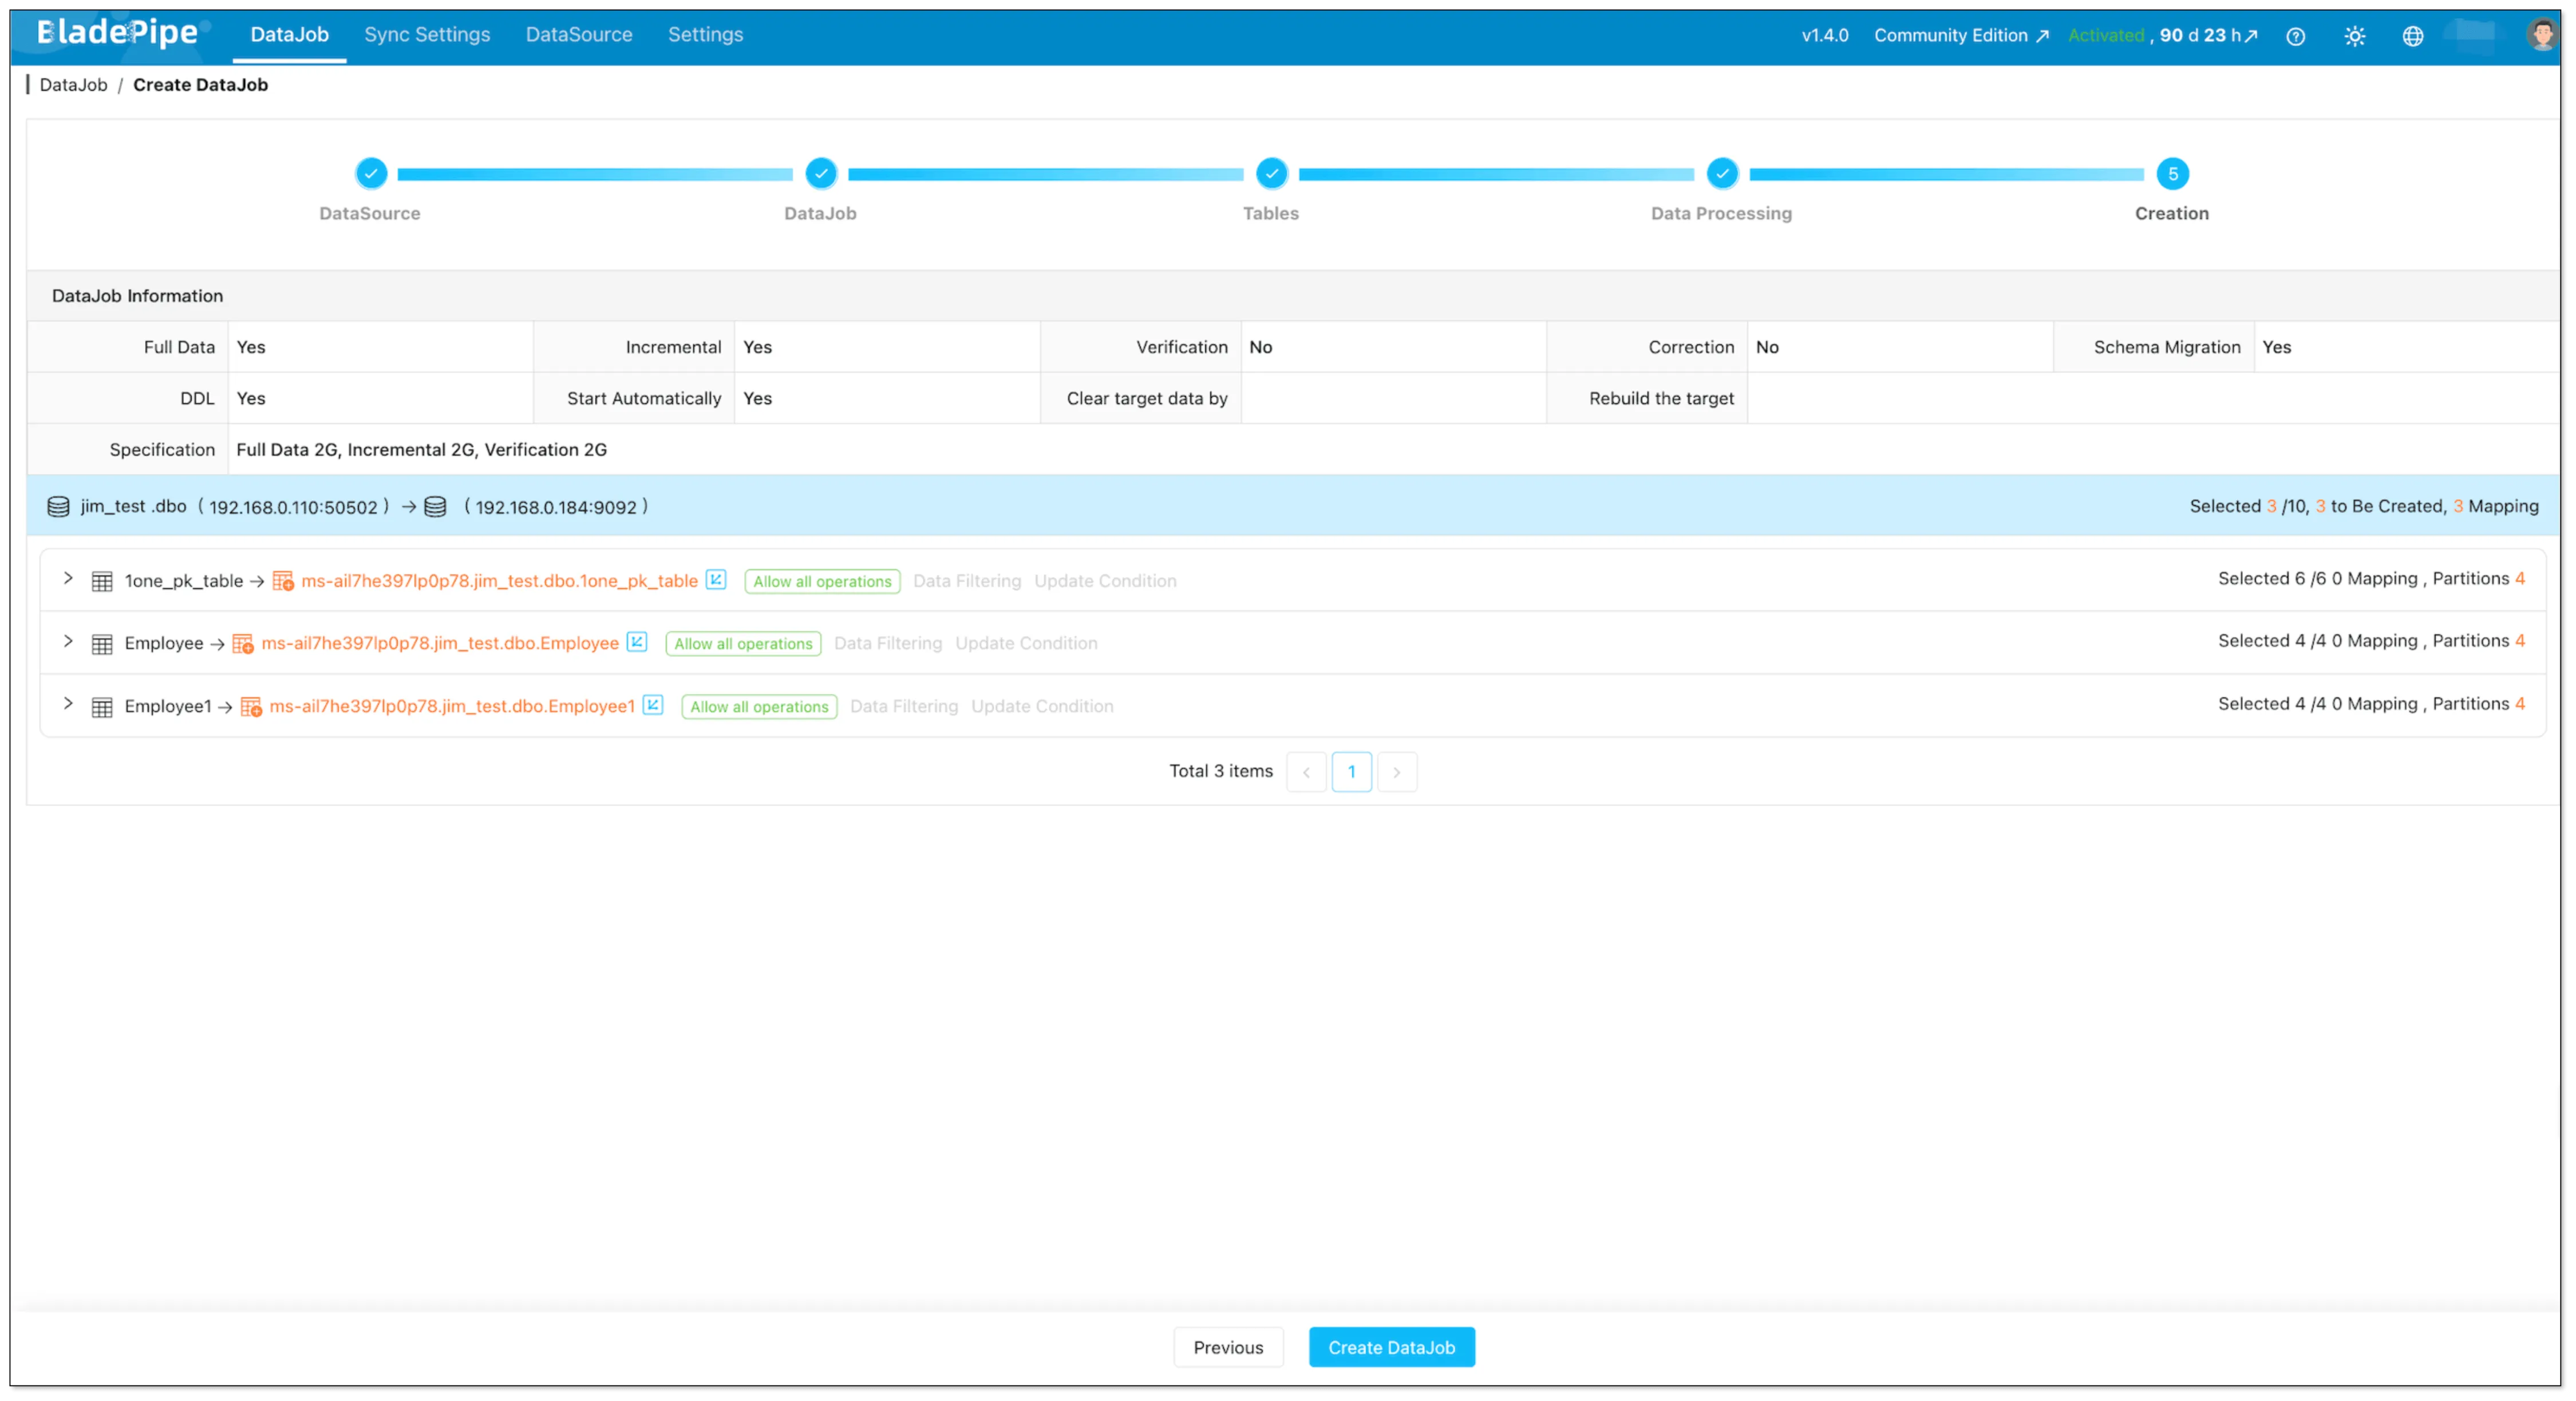Expand the 1one_pk_table row chevron

click(67, 580)
